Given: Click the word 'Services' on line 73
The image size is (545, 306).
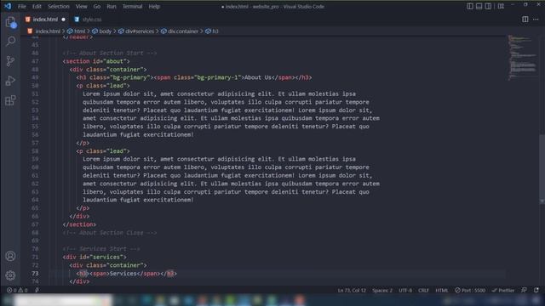Looking at the screenshot, I should click(x=123, y=274).
